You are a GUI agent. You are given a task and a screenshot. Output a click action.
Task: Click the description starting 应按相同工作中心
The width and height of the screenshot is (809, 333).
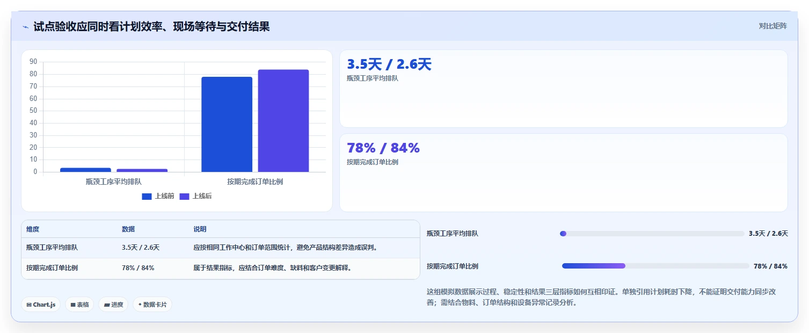[x=286, y=248]
